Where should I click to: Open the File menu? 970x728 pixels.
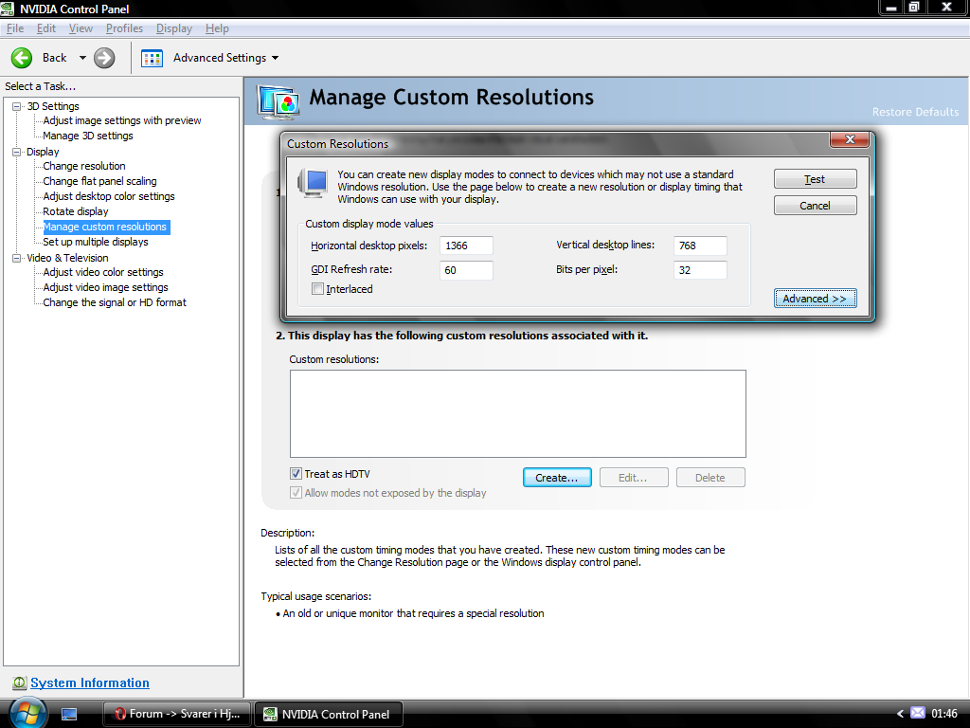click(15, 28)
